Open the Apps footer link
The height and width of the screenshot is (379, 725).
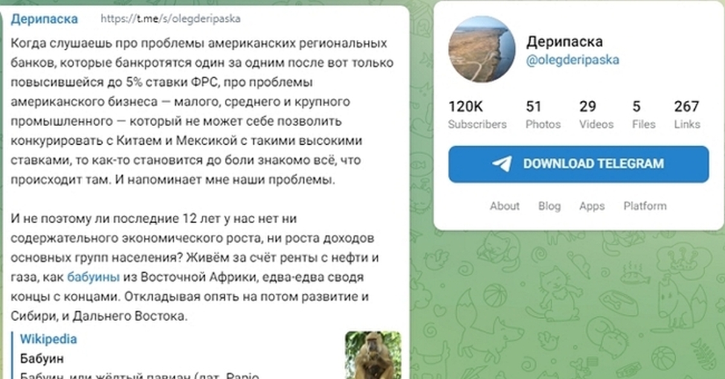[591, 206]
